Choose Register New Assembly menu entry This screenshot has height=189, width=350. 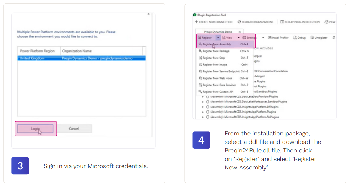coord(226,44)
